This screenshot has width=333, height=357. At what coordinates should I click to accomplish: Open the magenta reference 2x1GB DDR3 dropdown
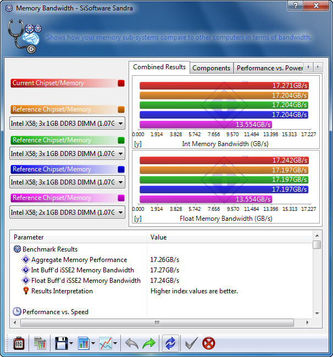[x=67, y=213]
